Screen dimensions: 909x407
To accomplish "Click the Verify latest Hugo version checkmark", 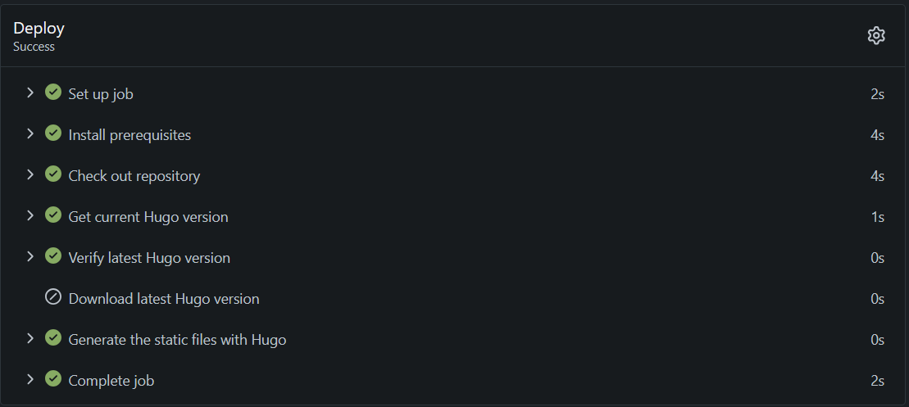I will tap(53, 256).
